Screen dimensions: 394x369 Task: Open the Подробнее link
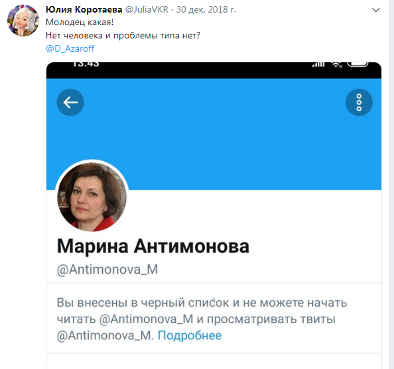(x=190, y=336)
